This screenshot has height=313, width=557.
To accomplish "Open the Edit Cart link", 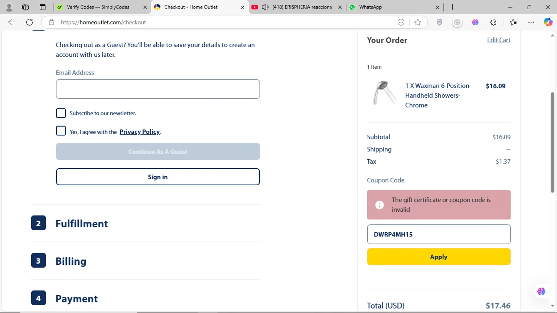I will 499,40.
